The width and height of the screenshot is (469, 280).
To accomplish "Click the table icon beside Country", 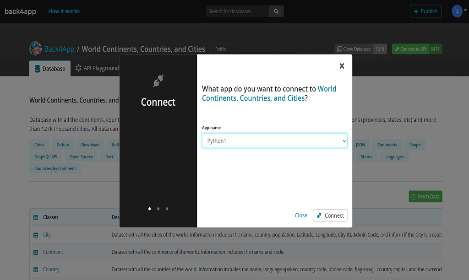I will click(36, 270).
